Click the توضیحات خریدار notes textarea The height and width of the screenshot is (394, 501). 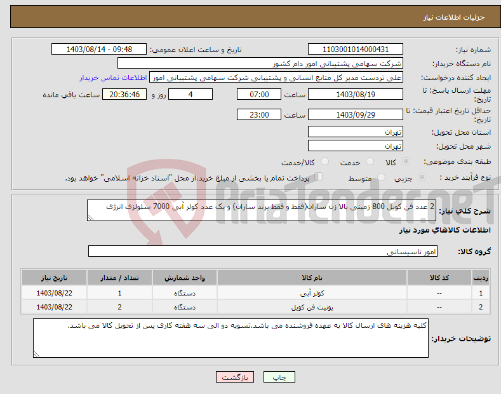click(230, 338)
